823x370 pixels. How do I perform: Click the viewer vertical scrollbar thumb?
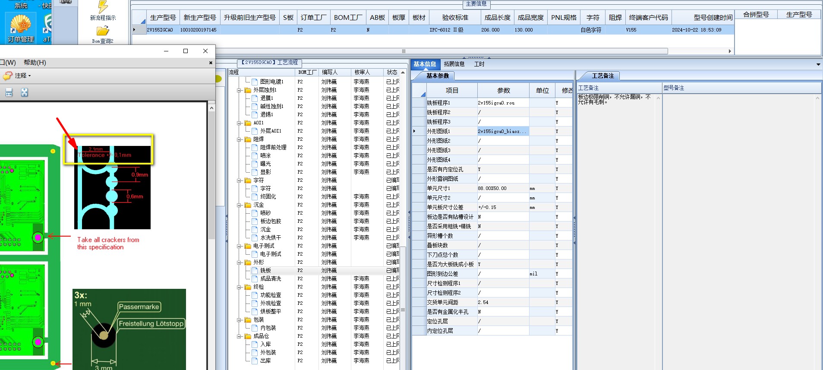point(211,175)
